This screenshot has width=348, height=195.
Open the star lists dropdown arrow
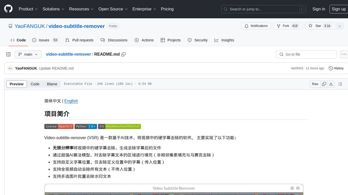click(x=340, y=26)
